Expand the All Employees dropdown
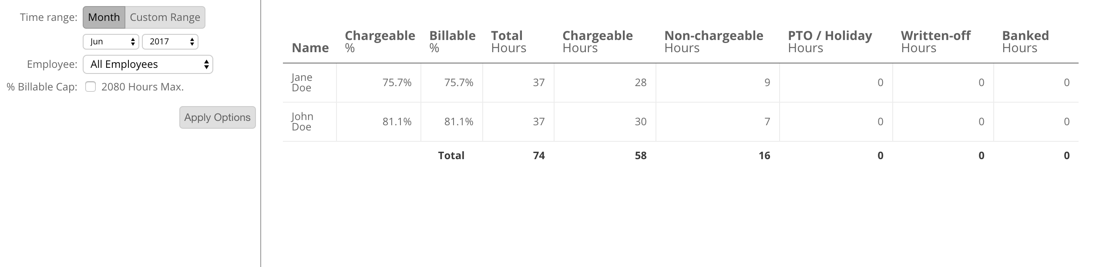Viewport: 1096px width, 267px height. (148, 64)
